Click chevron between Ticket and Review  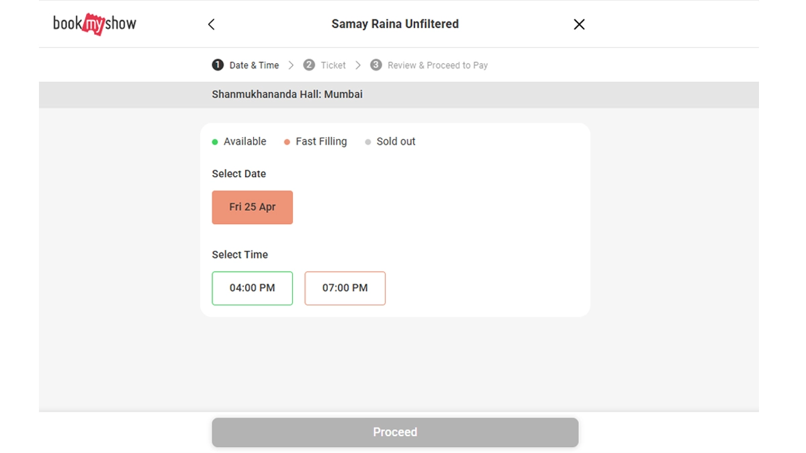click(x=358, y=65)
